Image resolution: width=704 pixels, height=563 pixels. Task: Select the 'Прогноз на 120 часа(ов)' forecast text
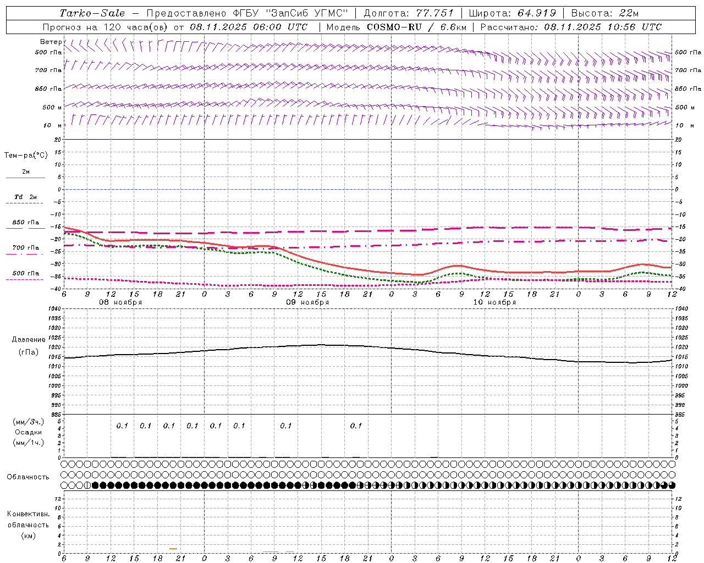[x=106, y=27]
